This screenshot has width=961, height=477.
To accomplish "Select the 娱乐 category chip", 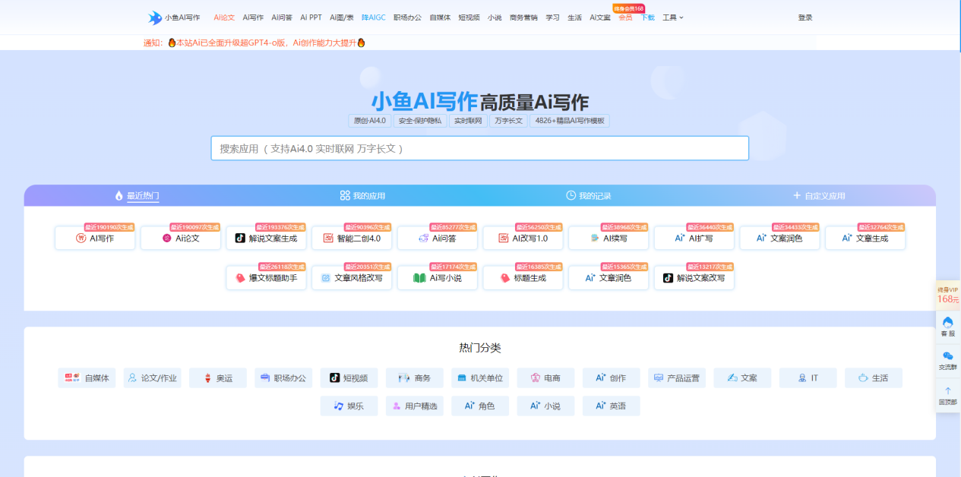I will 349,406.
